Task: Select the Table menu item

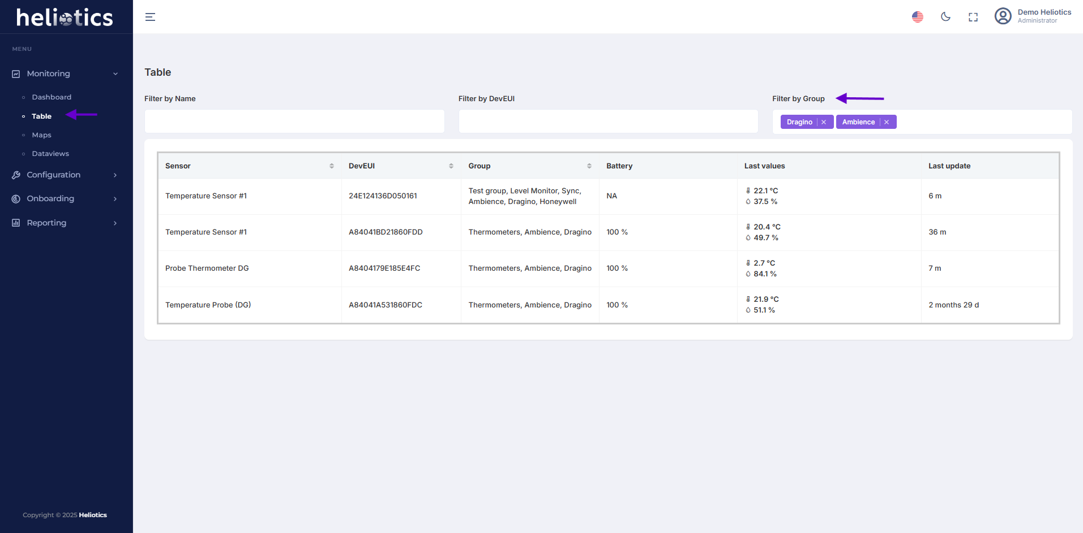Action: coord(41,116)
